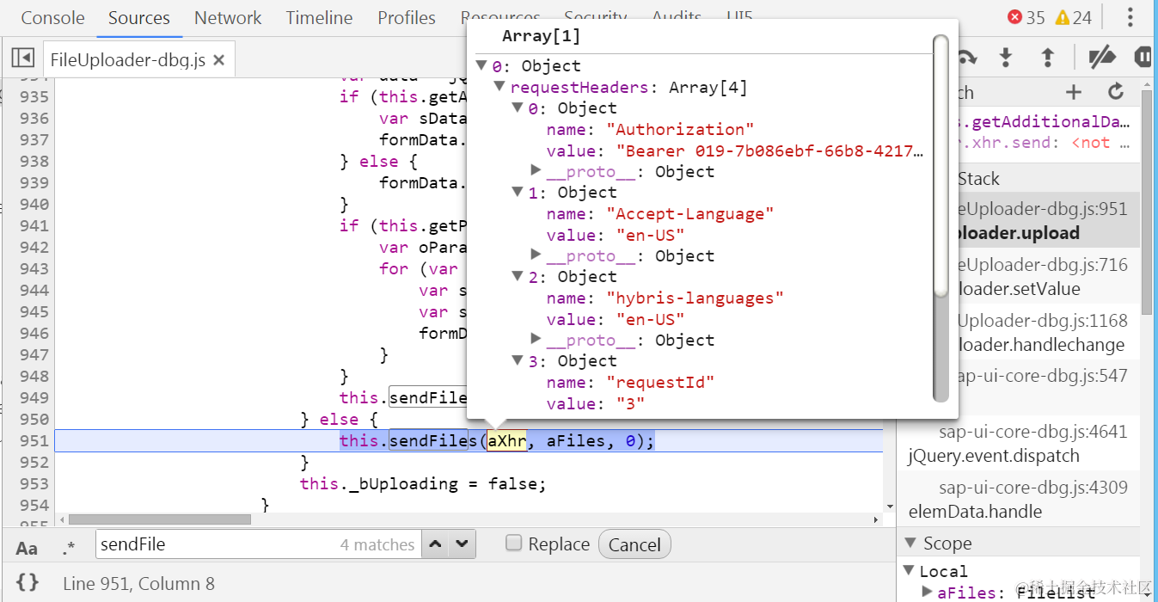
Task: Collapse header '2: Object' in popup
Action: 518,276
